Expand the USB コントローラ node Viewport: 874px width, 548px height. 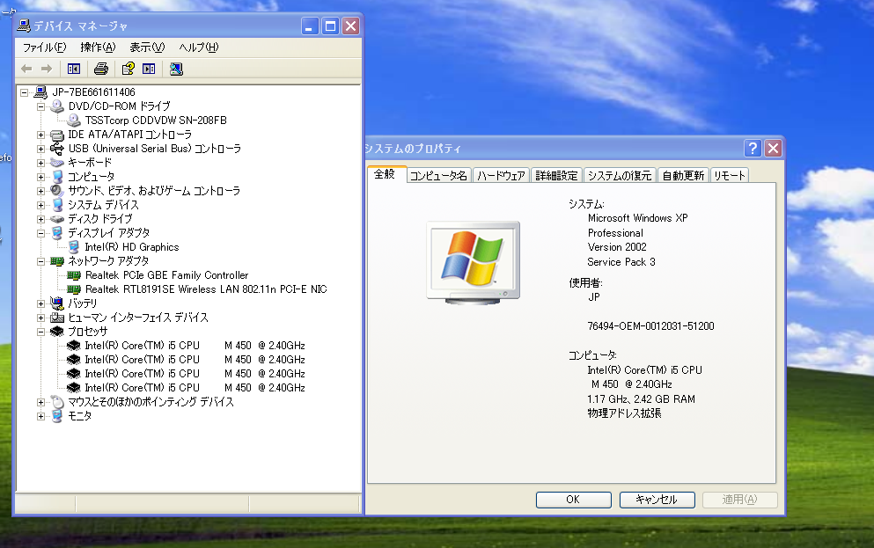point(40,149)
